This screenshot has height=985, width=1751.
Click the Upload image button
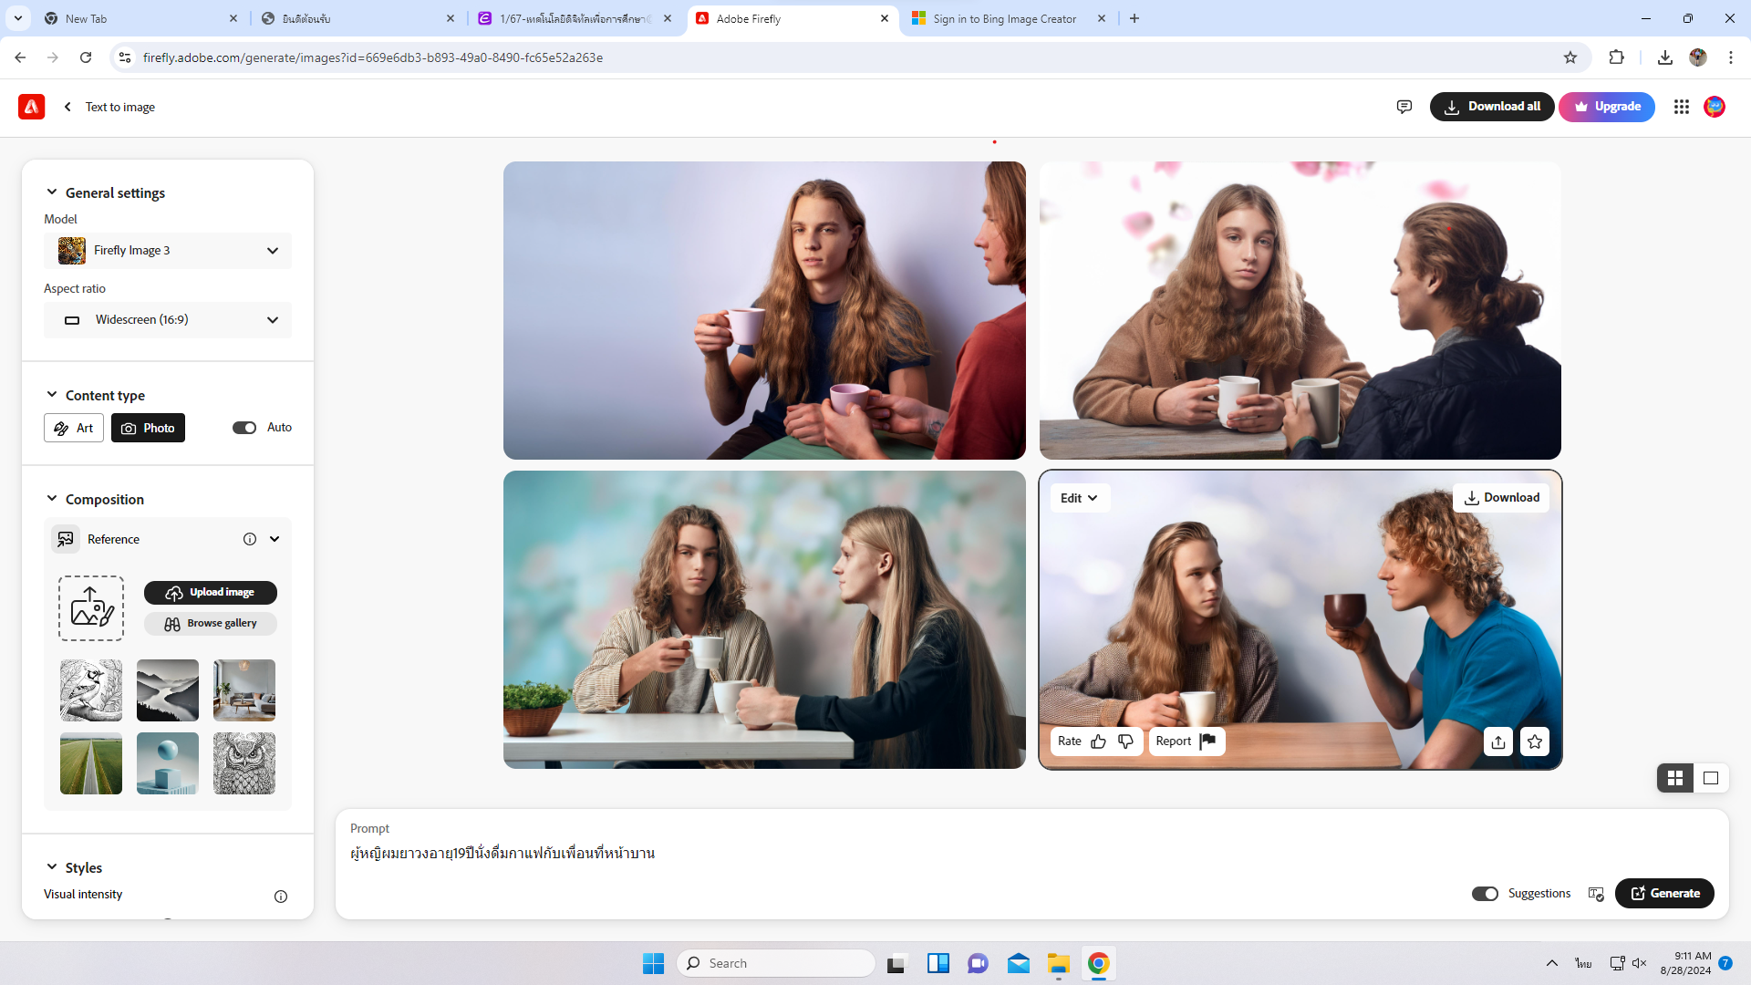point(211,593)
